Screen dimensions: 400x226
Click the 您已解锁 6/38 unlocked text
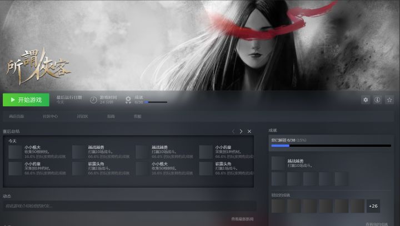tap(289, 140)
